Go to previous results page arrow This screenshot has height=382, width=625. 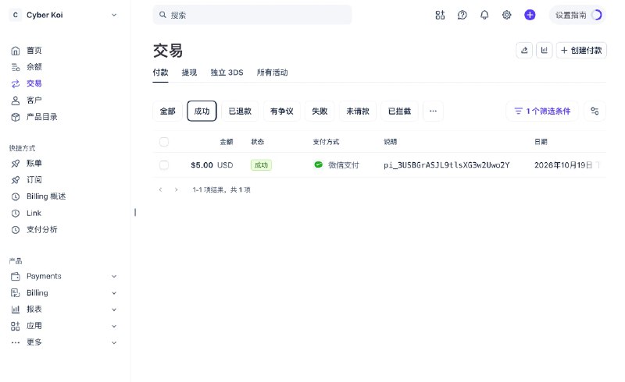pyautogui.click(x=161, y=189)
